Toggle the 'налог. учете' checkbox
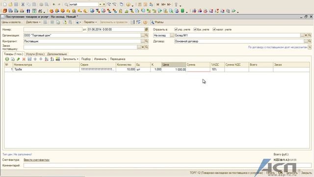 click(214, 29)
